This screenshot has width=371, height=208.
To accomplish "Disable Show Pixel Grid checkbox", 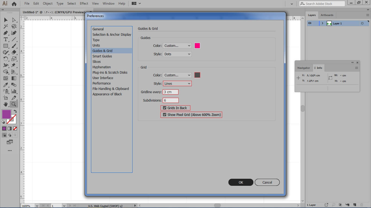I will (165, 115).
